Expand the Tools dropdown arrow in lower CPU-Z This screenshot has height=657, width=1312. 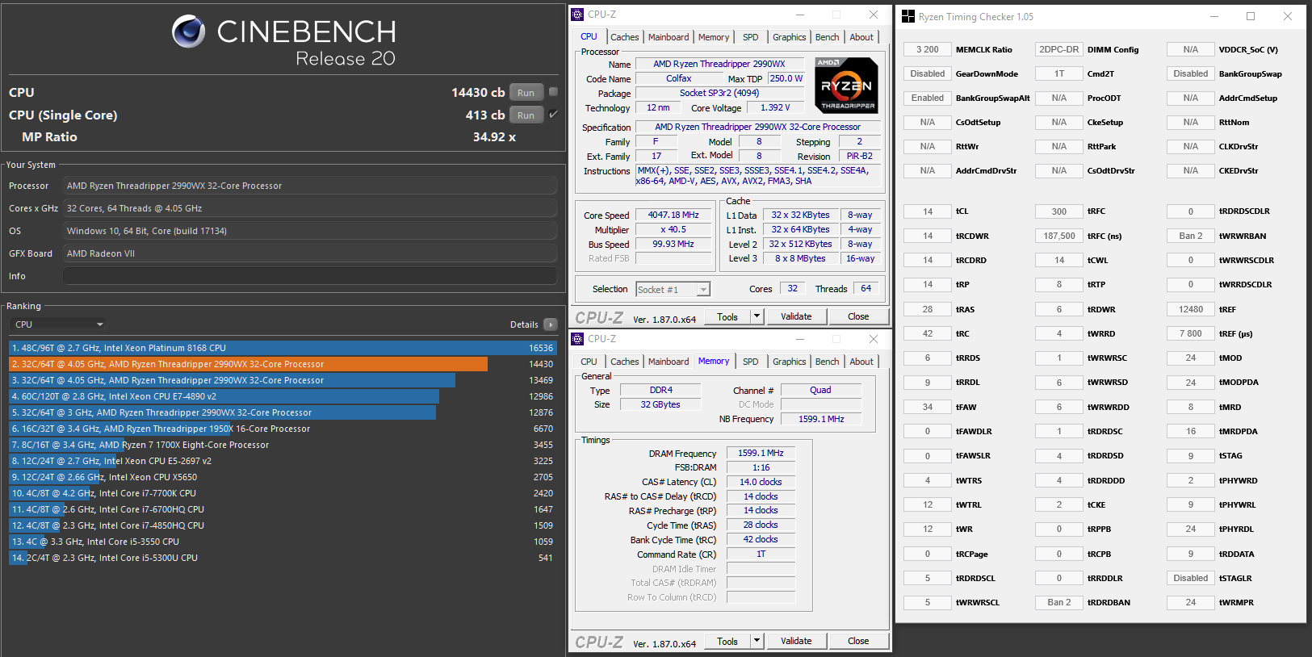pyautogui.click(x=757, y=641)
